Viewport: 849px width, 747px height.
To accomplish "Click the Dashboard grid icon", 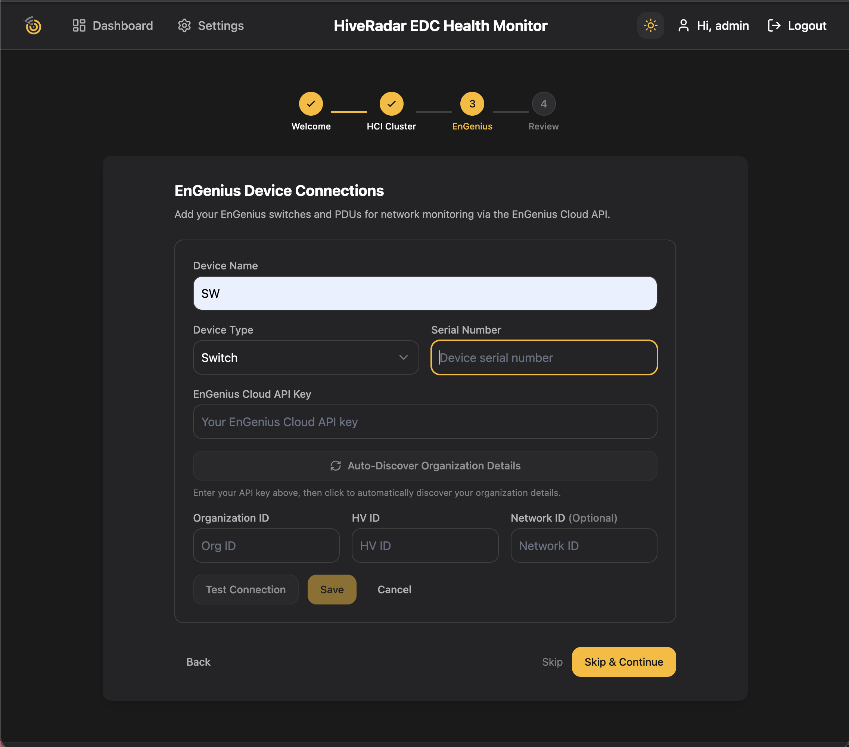I will pos(79,26).
